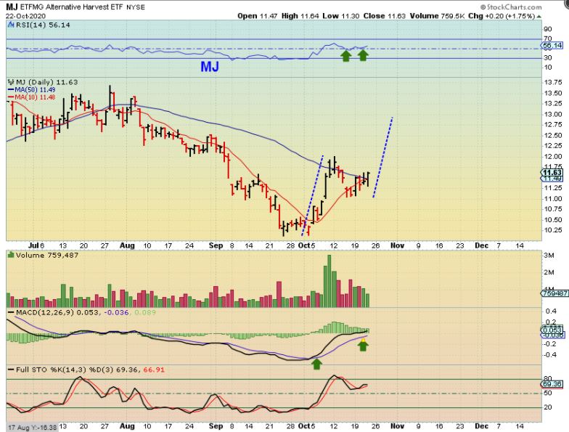This screenshot has height=432, width=569.
Task: Click the Volume 759.5K header value
Action: [437, 16]
